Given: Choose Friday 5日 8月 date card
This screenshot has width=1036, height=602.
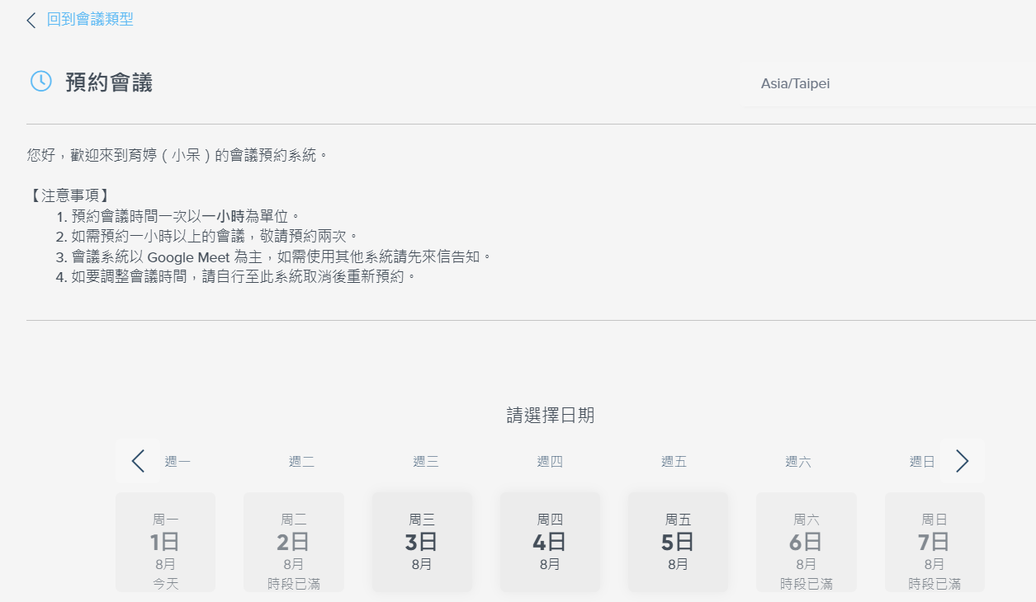Looking at the screenshot, I should click(678, 542).
